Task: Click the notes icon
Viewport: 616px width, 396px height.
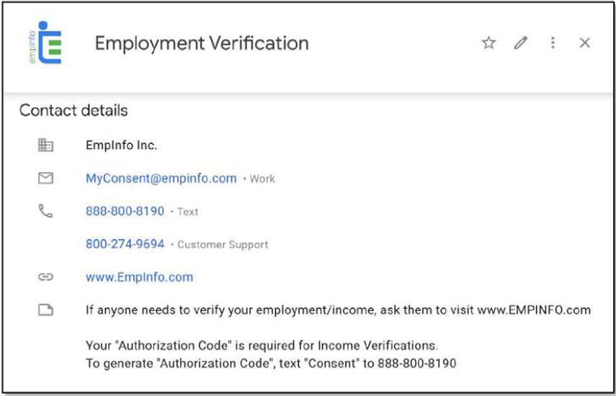Action: click(45, 310)
